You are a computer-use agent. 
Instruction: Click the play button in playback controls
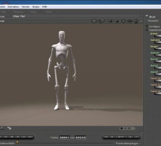click(18, 137)
